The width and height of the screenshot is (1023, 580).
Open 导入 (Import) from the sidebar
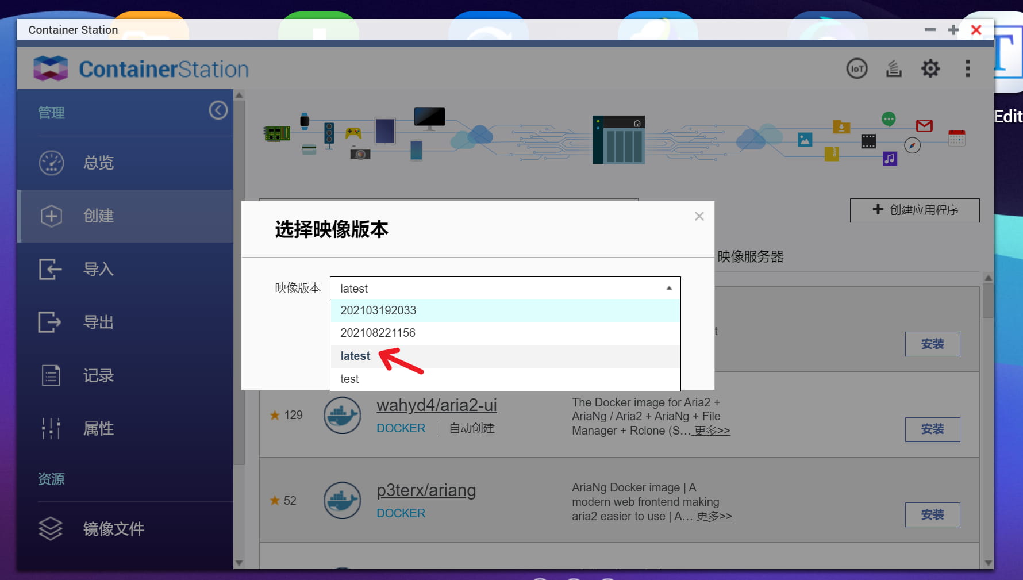coord(98,269)
